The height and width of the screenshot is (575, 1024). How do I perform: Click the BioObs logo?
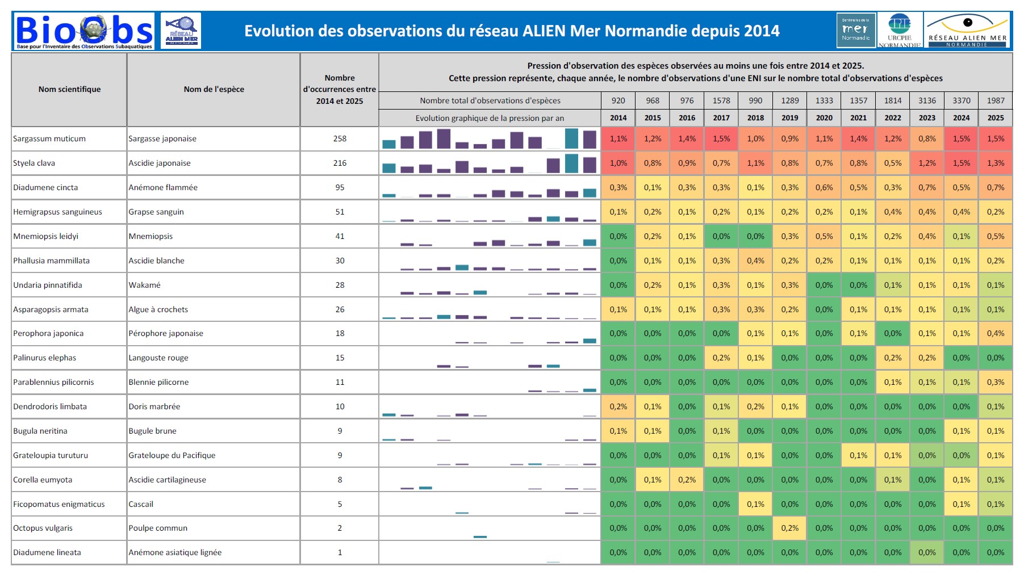[x=84, y=31]
